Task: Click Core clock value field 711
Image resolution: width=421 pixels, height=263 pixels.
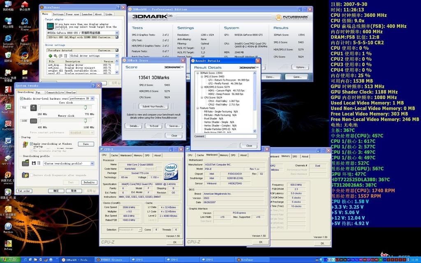Action: click(24, 108)
